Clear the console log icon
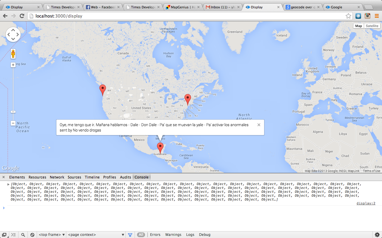 [32, 235]
